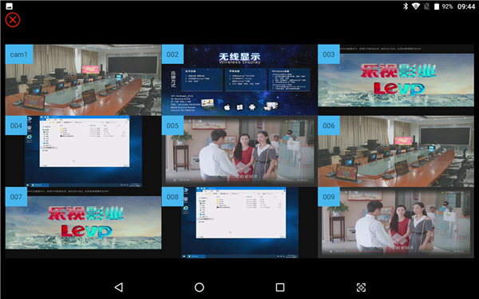Open the 007 LeVP logo feed

pyautogui.click(x=83, y=222)
